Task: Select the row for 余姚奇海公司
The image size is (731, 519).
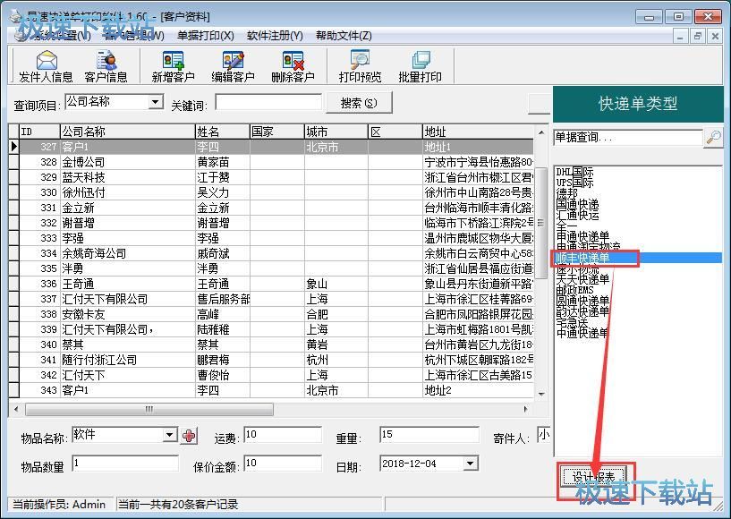Action: coord(271,253)
